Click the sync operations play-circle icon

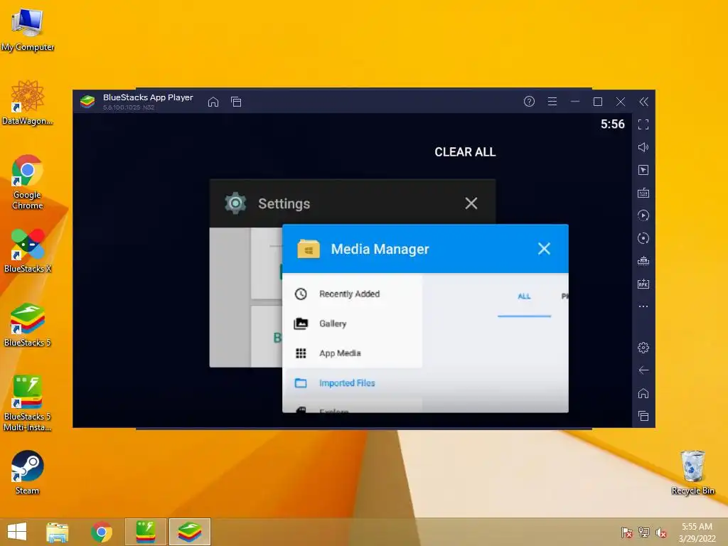(x=643, y=215)
